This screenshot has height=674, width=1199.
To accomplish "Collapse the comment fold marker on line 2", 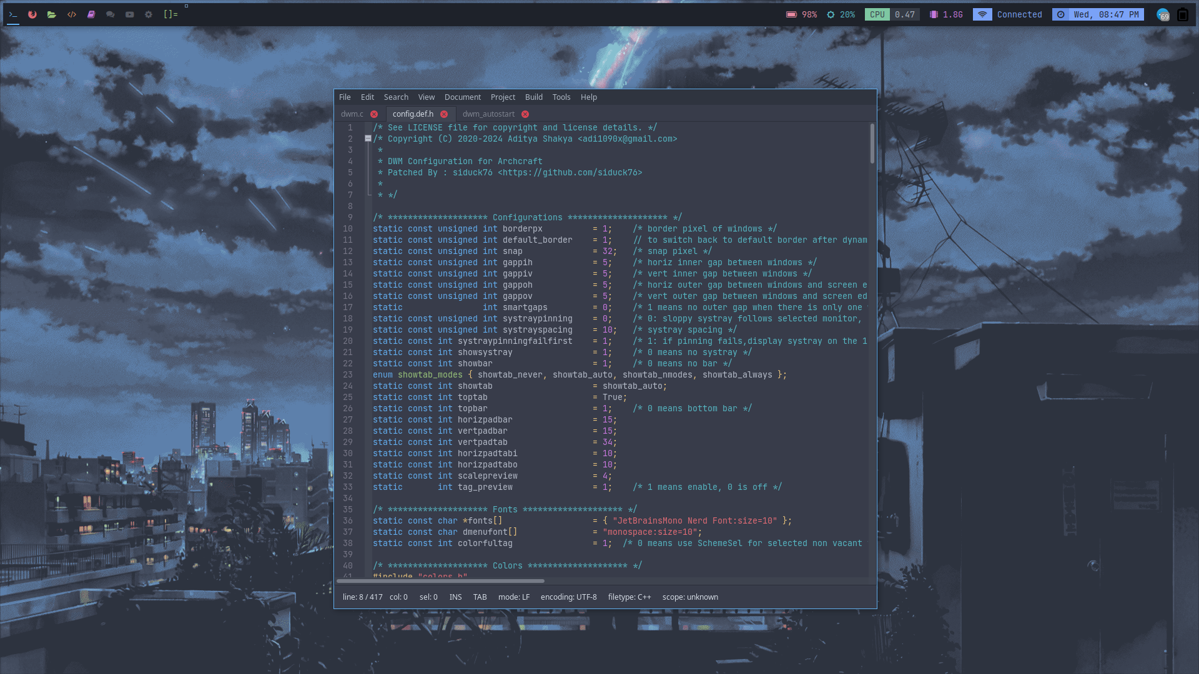I will (368, 139).
